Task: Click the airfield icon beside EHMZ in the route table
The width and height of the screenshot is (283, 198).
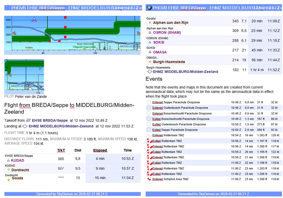Action: click(150, 72)
